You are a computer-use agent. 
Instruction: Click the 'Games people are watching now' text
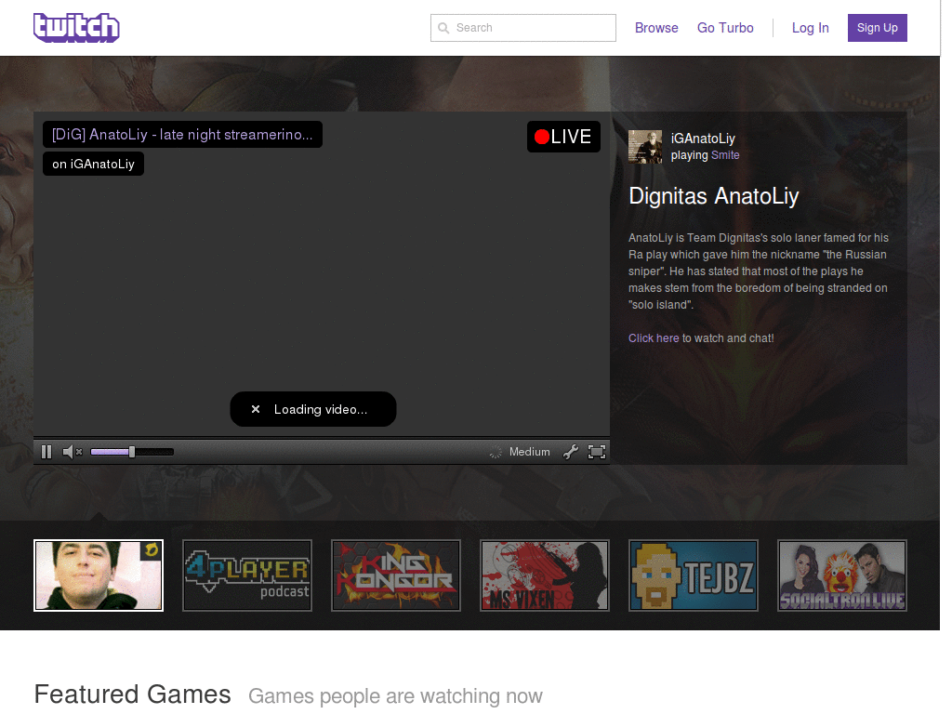pyautogui.click(x=395, y=695)
